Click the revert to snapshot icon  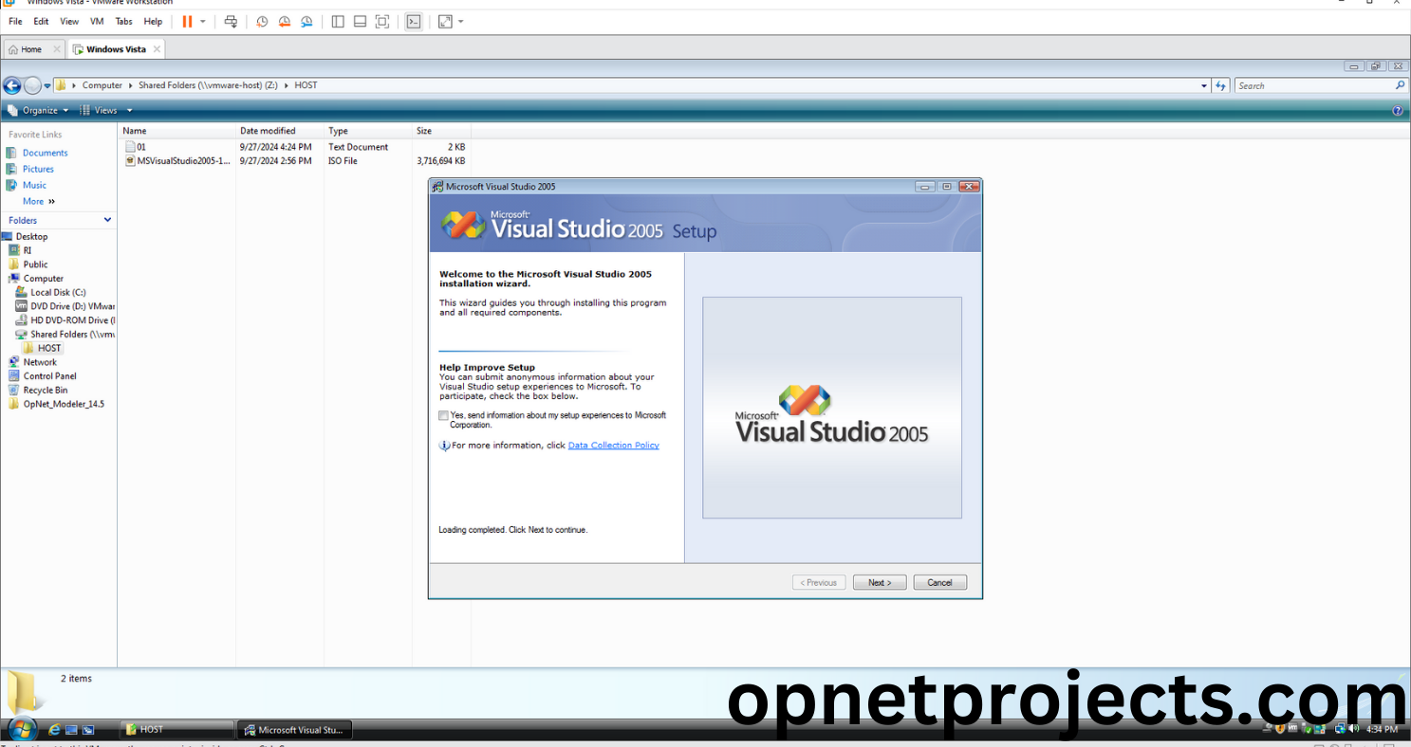284,21
